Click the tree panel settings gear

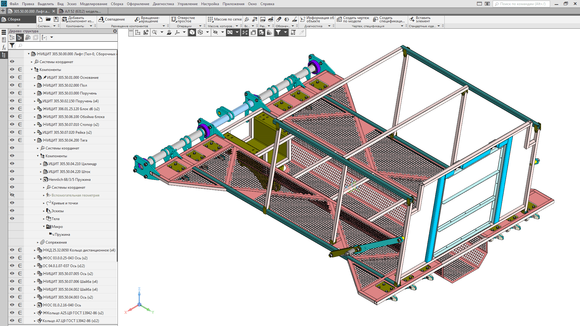[x=115, y=31]
